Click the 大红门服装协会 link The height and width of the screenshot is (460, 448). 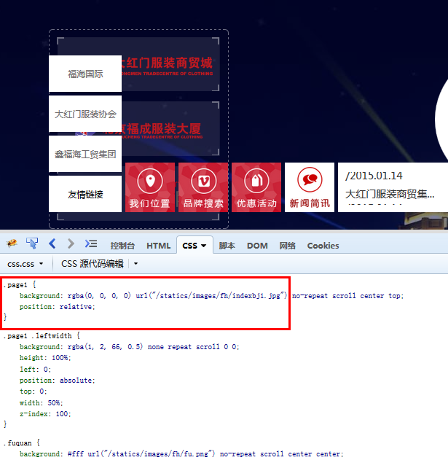click(x=85, y=114)
